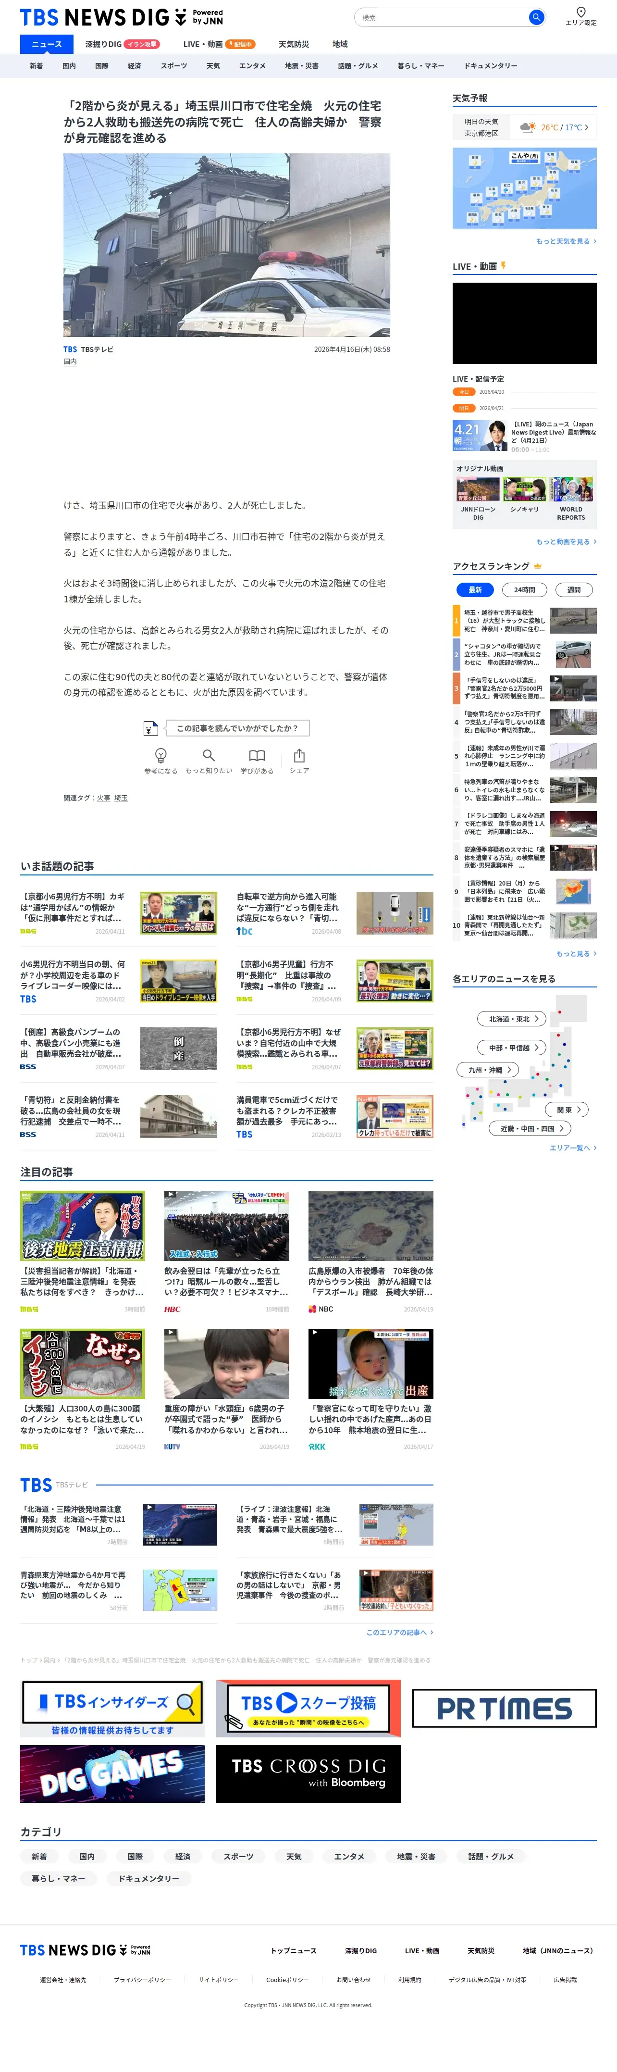
Task: Select 最新 ranking filter
Action: tap(475, 589)
